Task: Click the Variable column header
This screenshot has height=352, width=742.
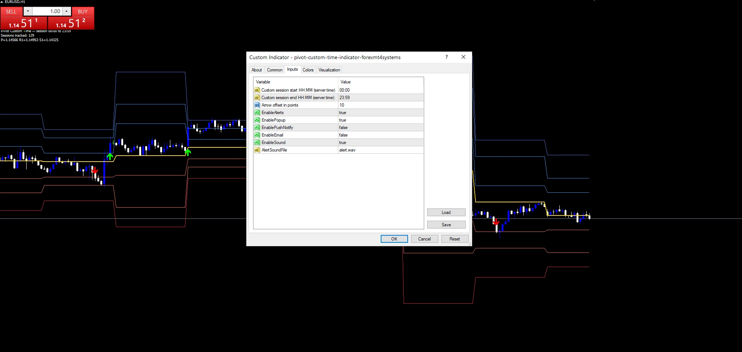Action: (296, 82)
